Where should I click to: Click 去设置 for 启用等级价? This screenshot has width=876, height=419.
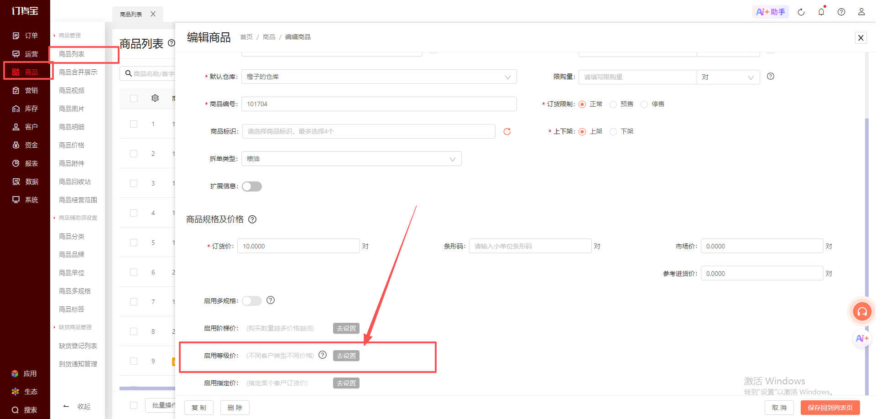click(x=346, y=356)
